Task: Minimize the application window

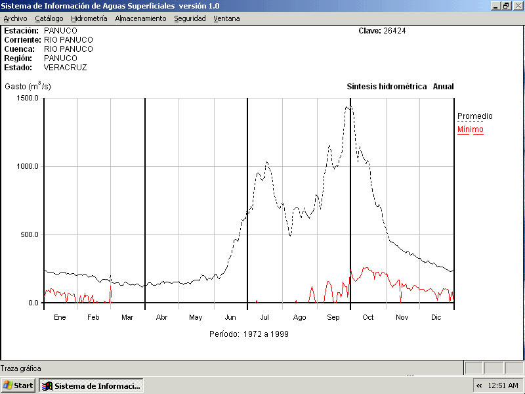Action: (495, 5)
